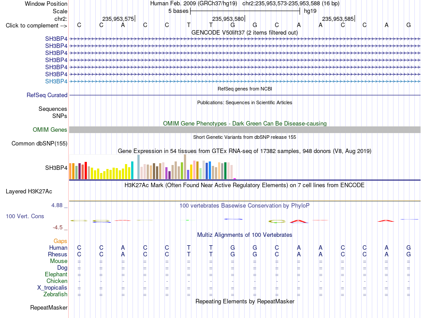This screenshot has height=318, width=421.
Task: Select the 'Scale' label
Action: [x=60, y=11]
